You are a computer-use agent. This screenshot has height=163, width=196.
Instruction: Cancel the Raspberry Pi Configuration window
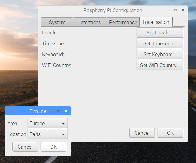(142, 133)
